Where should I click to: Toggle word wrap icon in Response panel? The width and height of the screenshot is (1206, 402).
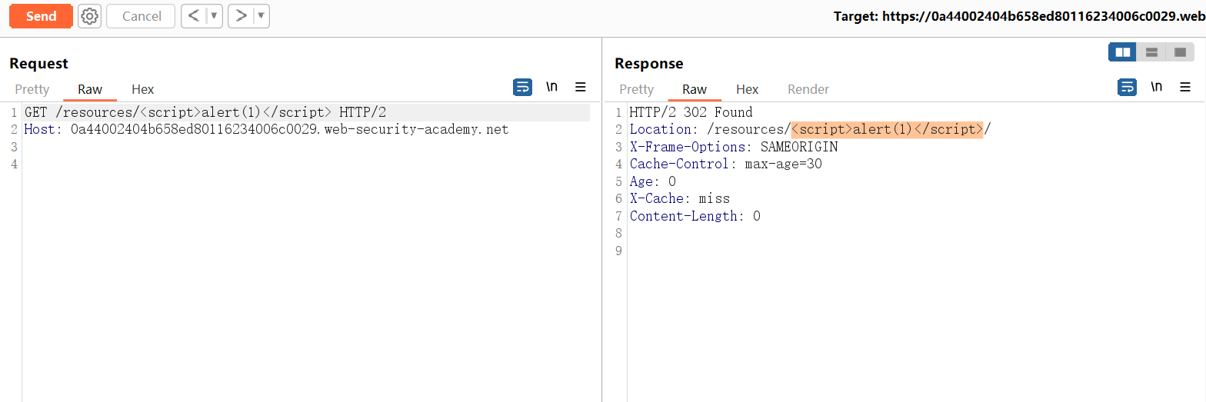[x=1127, y=88]
